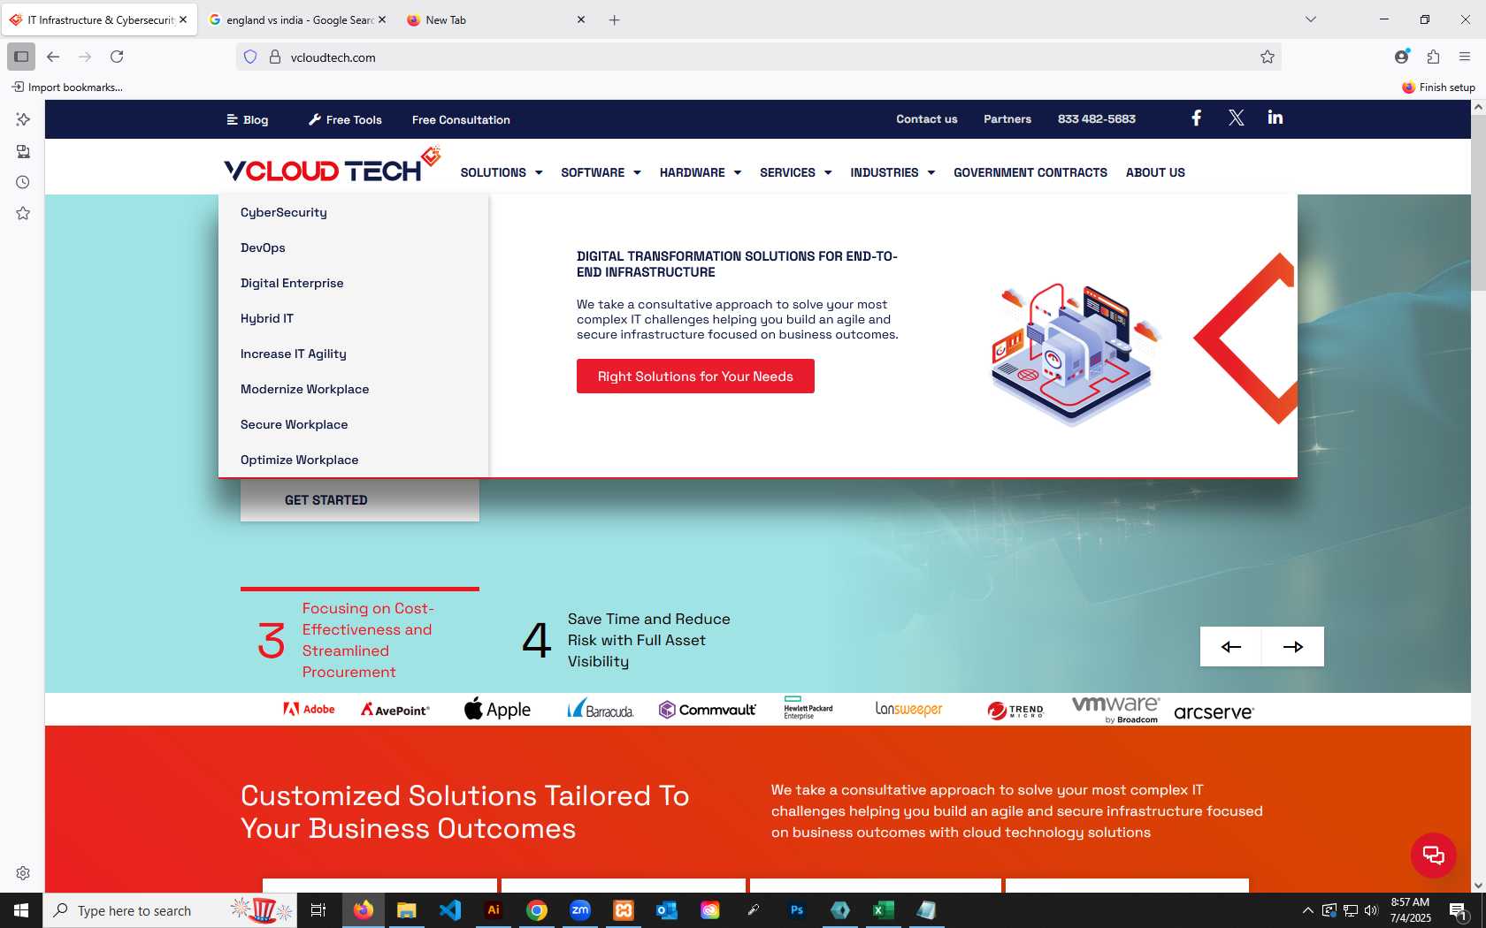The height and width of the screenshot is (928, 1486).
Task: Click the Firefox sidebar toggle icon
Action: click(21, 57)
